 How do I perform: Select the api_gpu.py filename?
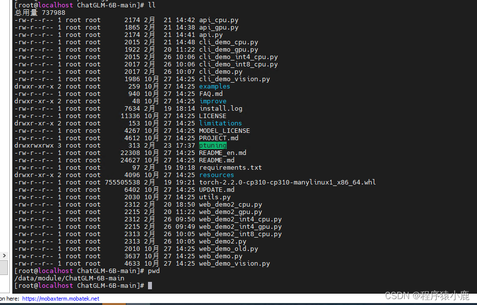tap(219, 28)
